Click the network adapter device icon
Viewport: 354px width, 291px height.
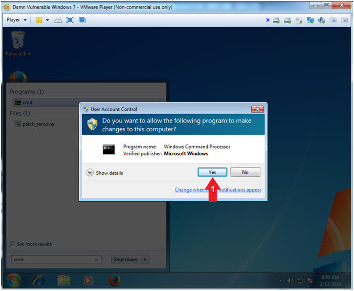pyautogui.click(x=310, y=20)
